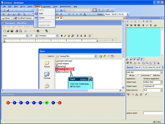This screenshot has width=165, height=124.
Task: Enable the Shift key checkbox
Action: pos(151,75)
